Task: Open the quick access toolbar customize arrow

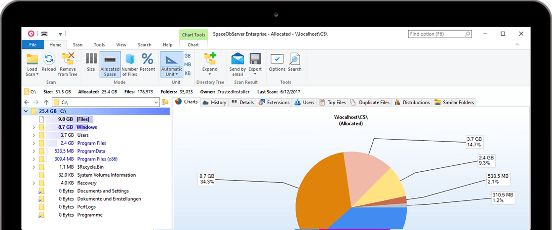Action: pos(60,34)
